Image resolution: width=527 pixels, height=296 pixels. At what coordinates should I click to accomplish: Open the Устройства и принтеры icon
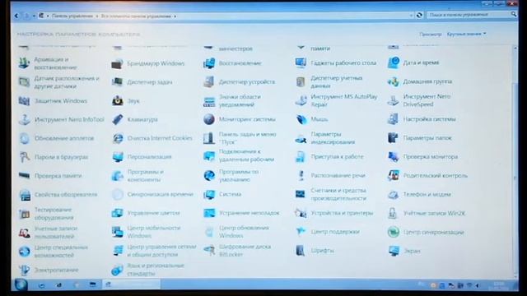[x=301, y=213]
